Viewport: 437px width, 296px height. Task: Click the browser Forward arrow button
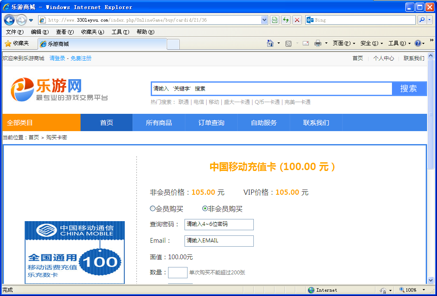click(22, 20)
